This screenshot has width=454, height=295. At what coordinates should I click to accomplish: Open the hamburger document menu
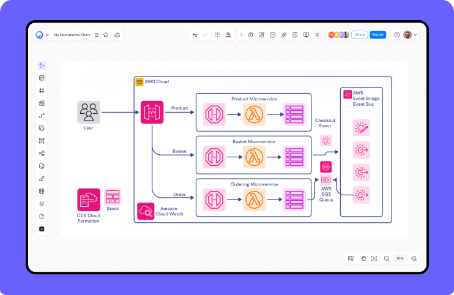click(x=95, y=35)
